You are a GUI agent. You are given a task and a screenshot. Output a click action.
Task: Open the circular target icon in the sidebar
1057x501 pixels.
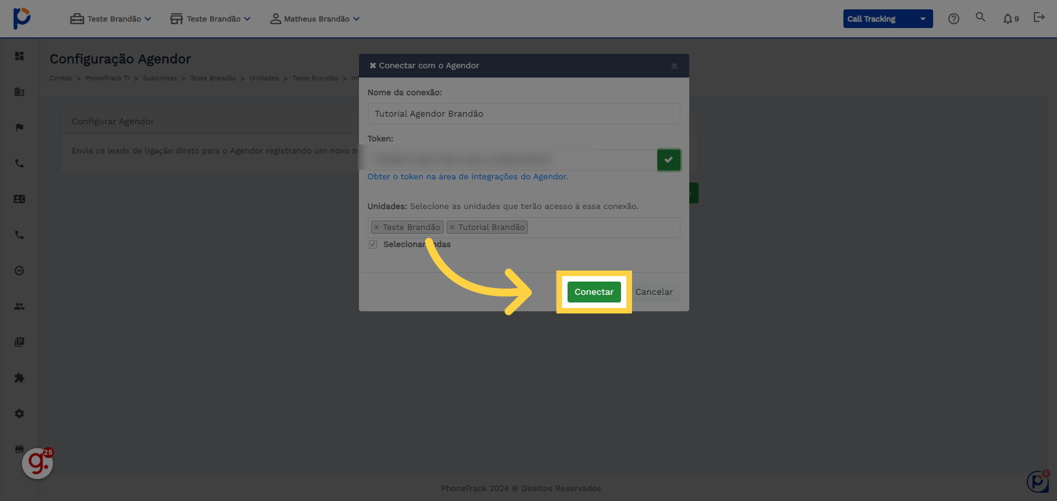[x=19, y=271]
